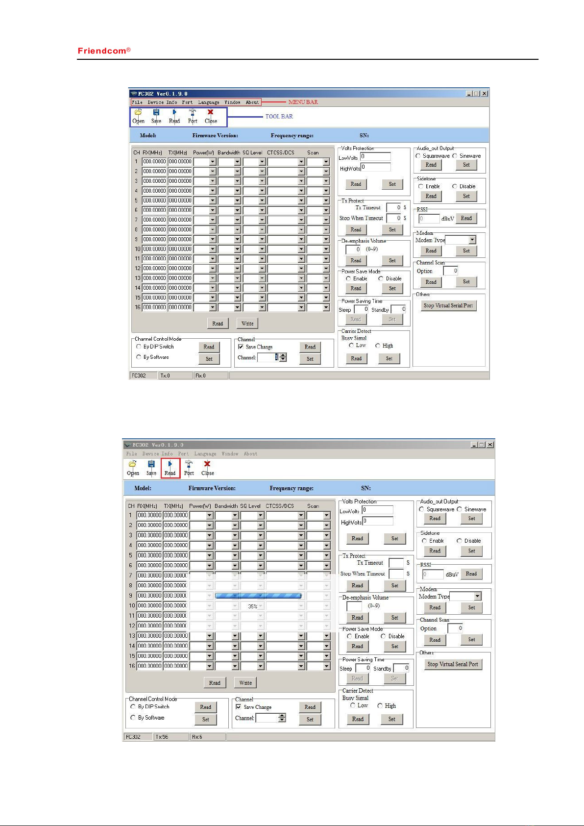Toggle the Save Change checkbox in the lower window

click(239, 707)
